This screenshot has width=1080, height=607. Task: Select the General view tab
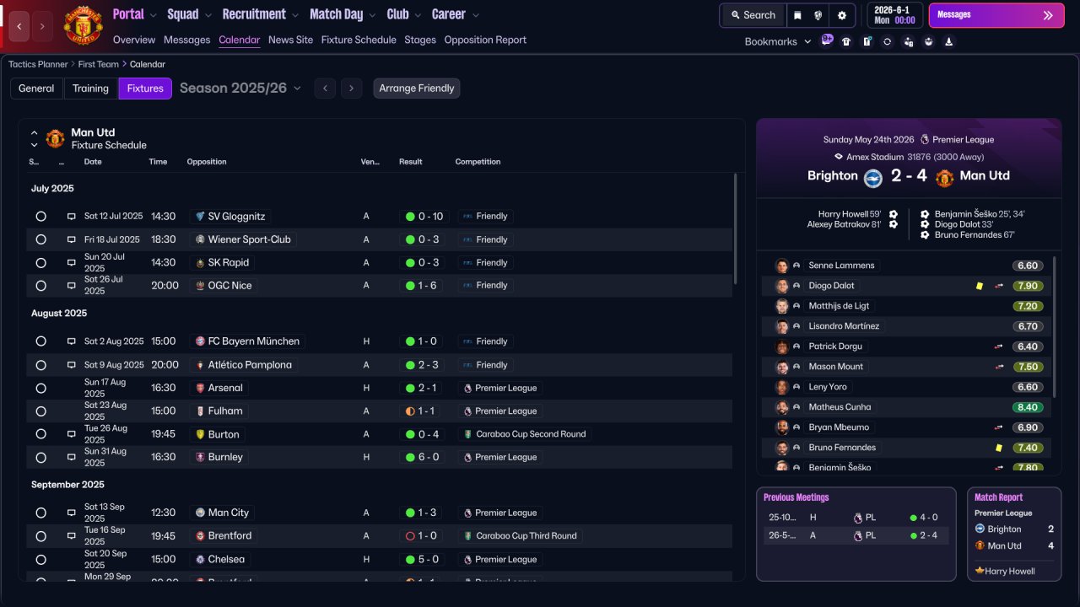(x=36, y=89)
